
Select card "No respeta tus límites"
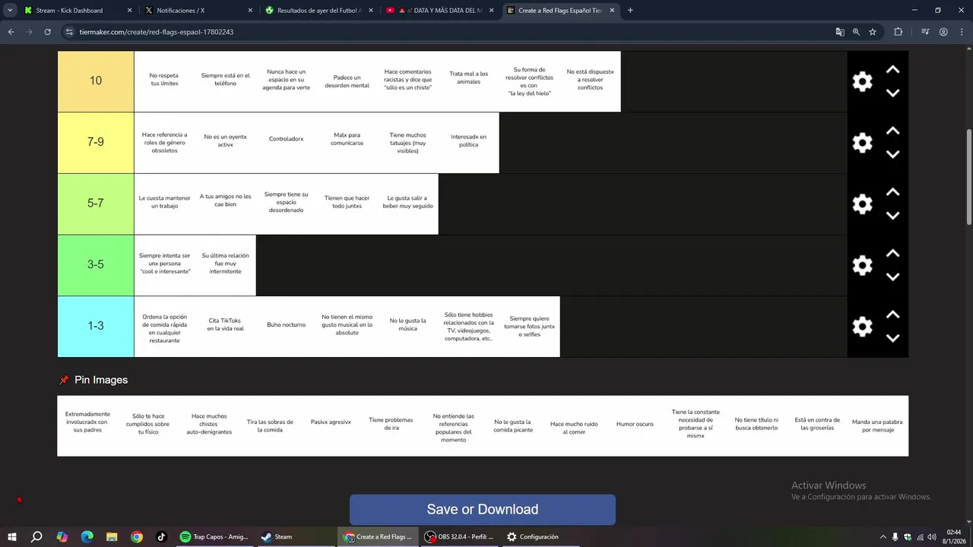[164, 80]
